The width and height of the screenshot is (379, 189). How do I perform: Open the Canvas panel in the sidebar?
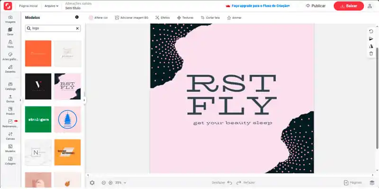[10, 136]
